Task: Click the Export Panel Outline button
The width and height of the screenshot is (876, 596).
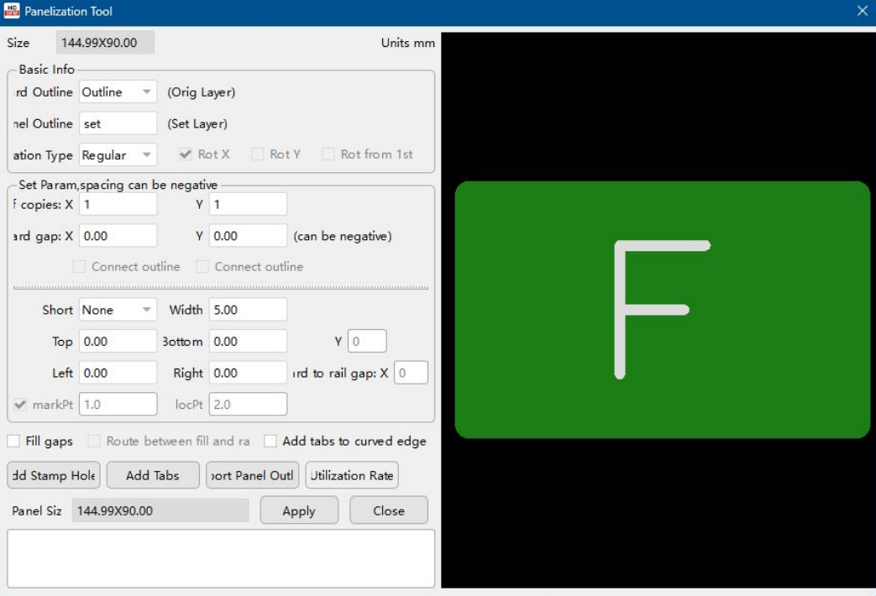Action: 252,476
